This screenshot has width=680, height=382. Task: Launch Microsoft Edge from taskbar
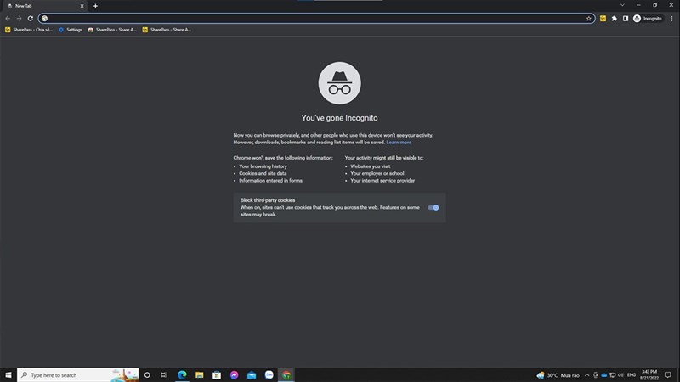[182, 375]
